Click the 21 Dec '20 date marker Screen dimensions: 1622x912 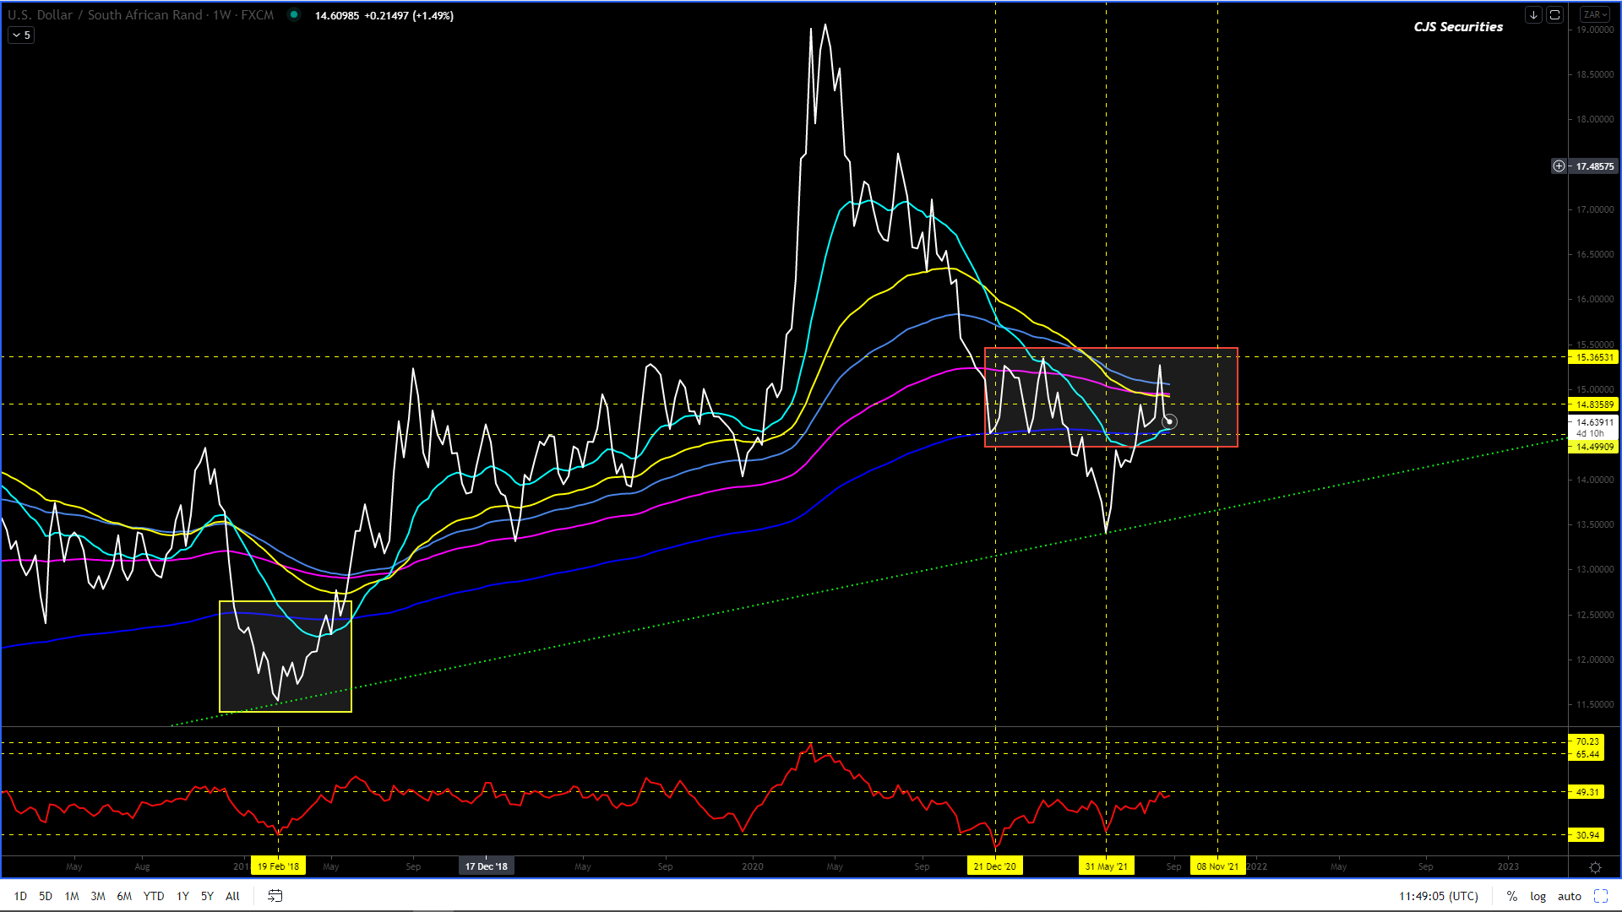[x=994, y=866]
